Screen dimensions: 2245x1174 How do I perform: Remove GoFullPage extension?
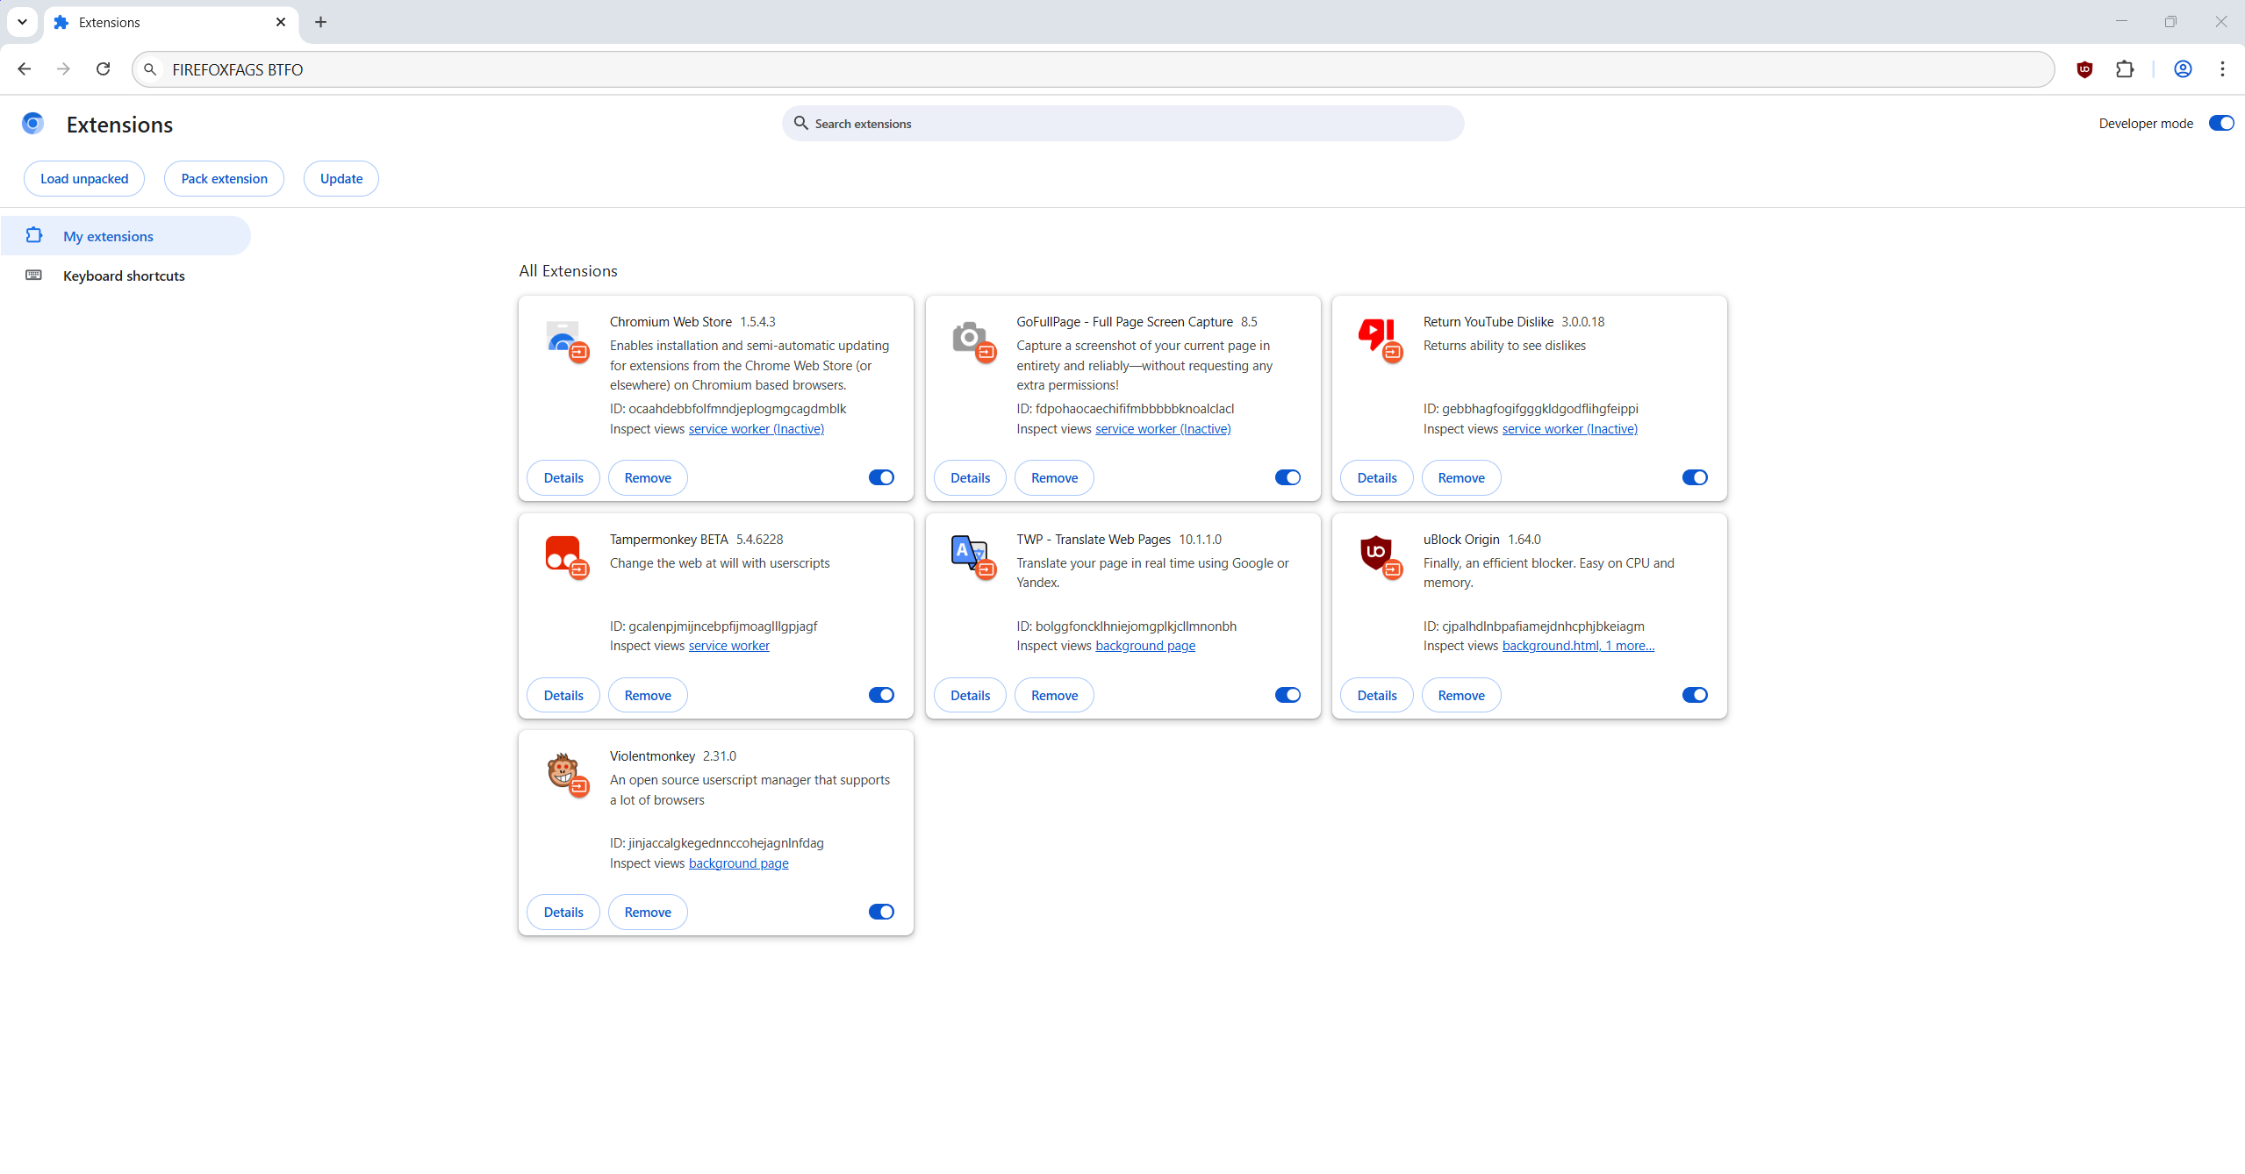[1054, 478]
